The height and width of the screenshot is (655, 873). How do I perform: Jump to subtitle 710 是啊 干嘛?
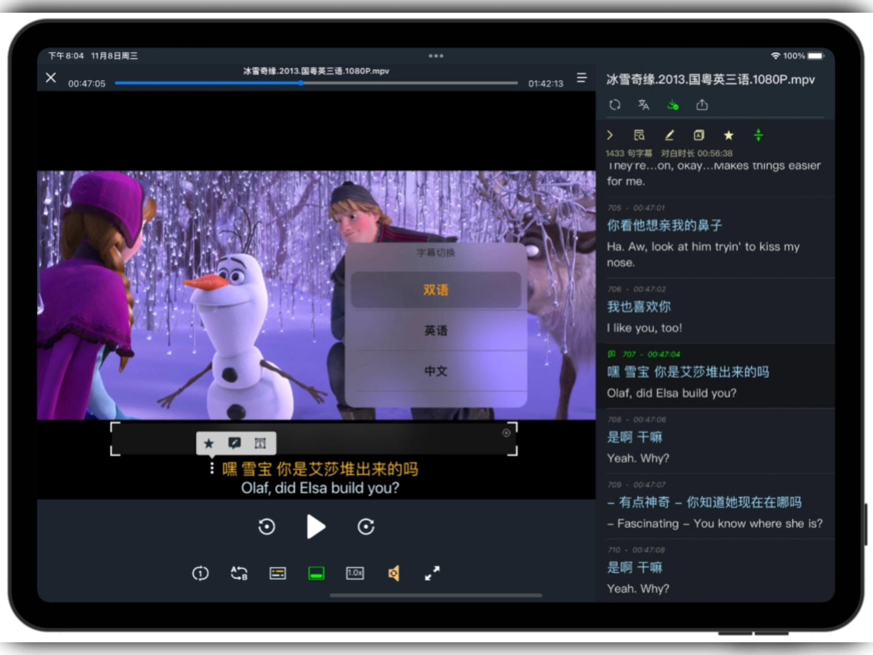coord(635,568)
